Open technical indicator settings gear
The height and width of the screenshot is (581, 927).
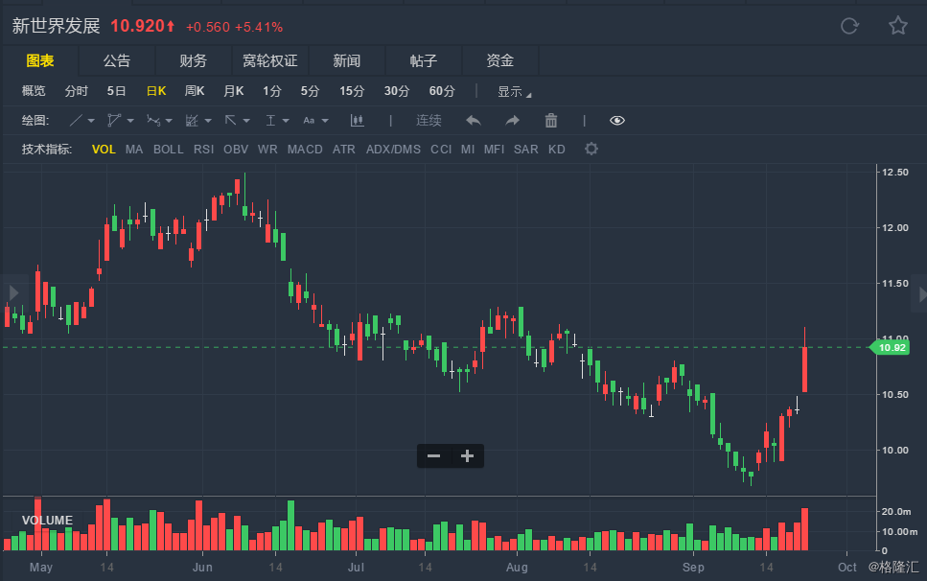591,149
